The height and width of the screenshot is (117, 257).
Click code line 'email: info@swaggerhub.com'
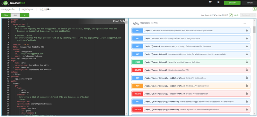29,56
